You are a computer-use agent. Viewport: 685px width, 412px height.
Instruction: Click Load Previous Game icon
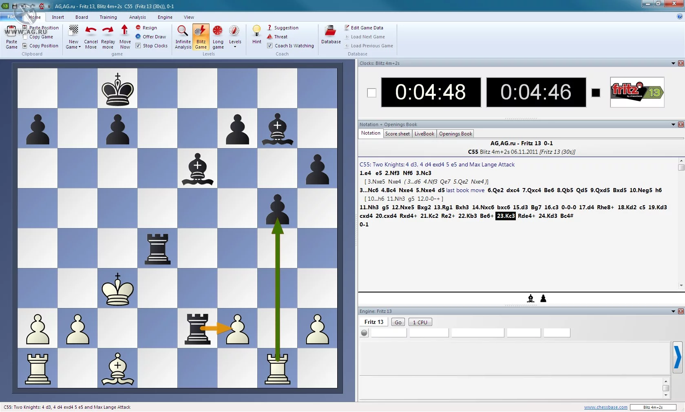coord(347,45)
